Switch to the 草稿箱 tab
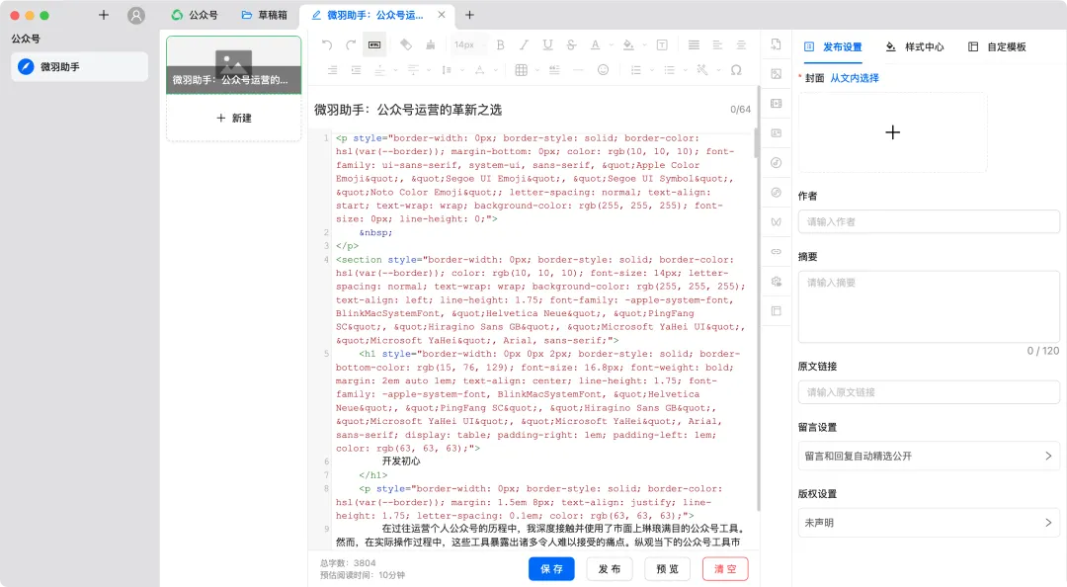Viewport: 1067px width, 587px height. pos(265,15)
